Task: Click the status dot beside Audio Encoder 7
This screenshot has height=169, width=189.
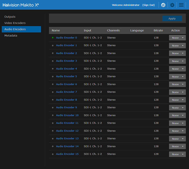Action: 53,92
